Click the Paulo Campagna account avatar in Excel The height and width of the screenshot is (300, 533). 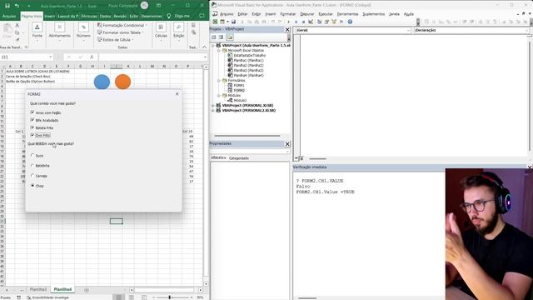[x=144, y=6]
